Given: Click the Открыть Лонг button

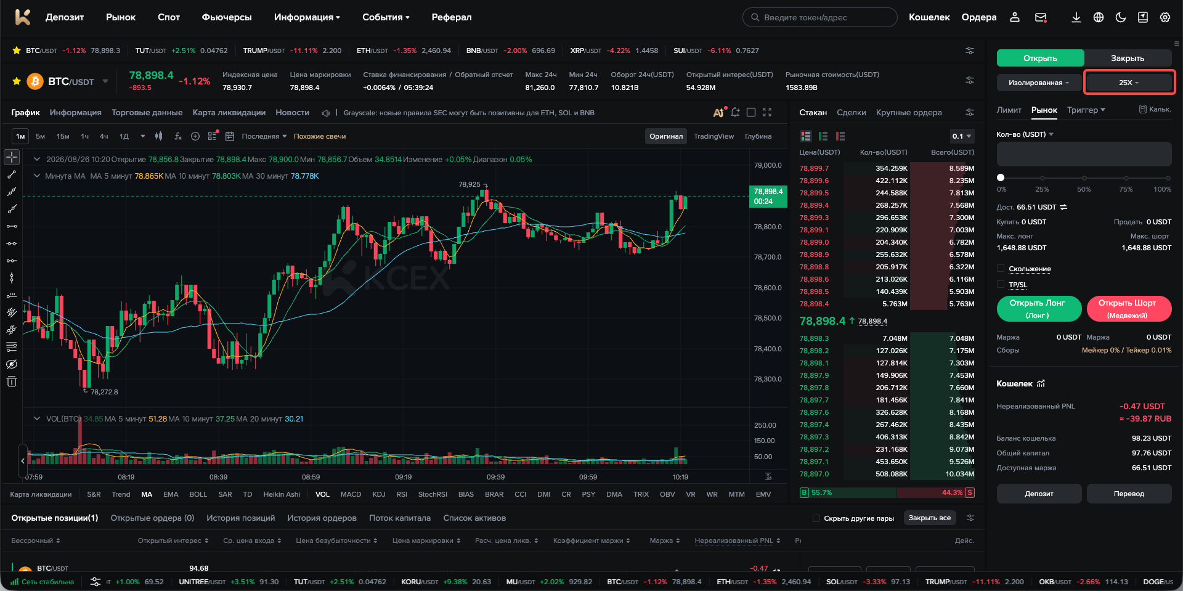Looking at the screenshot, I should [1039, 309].
